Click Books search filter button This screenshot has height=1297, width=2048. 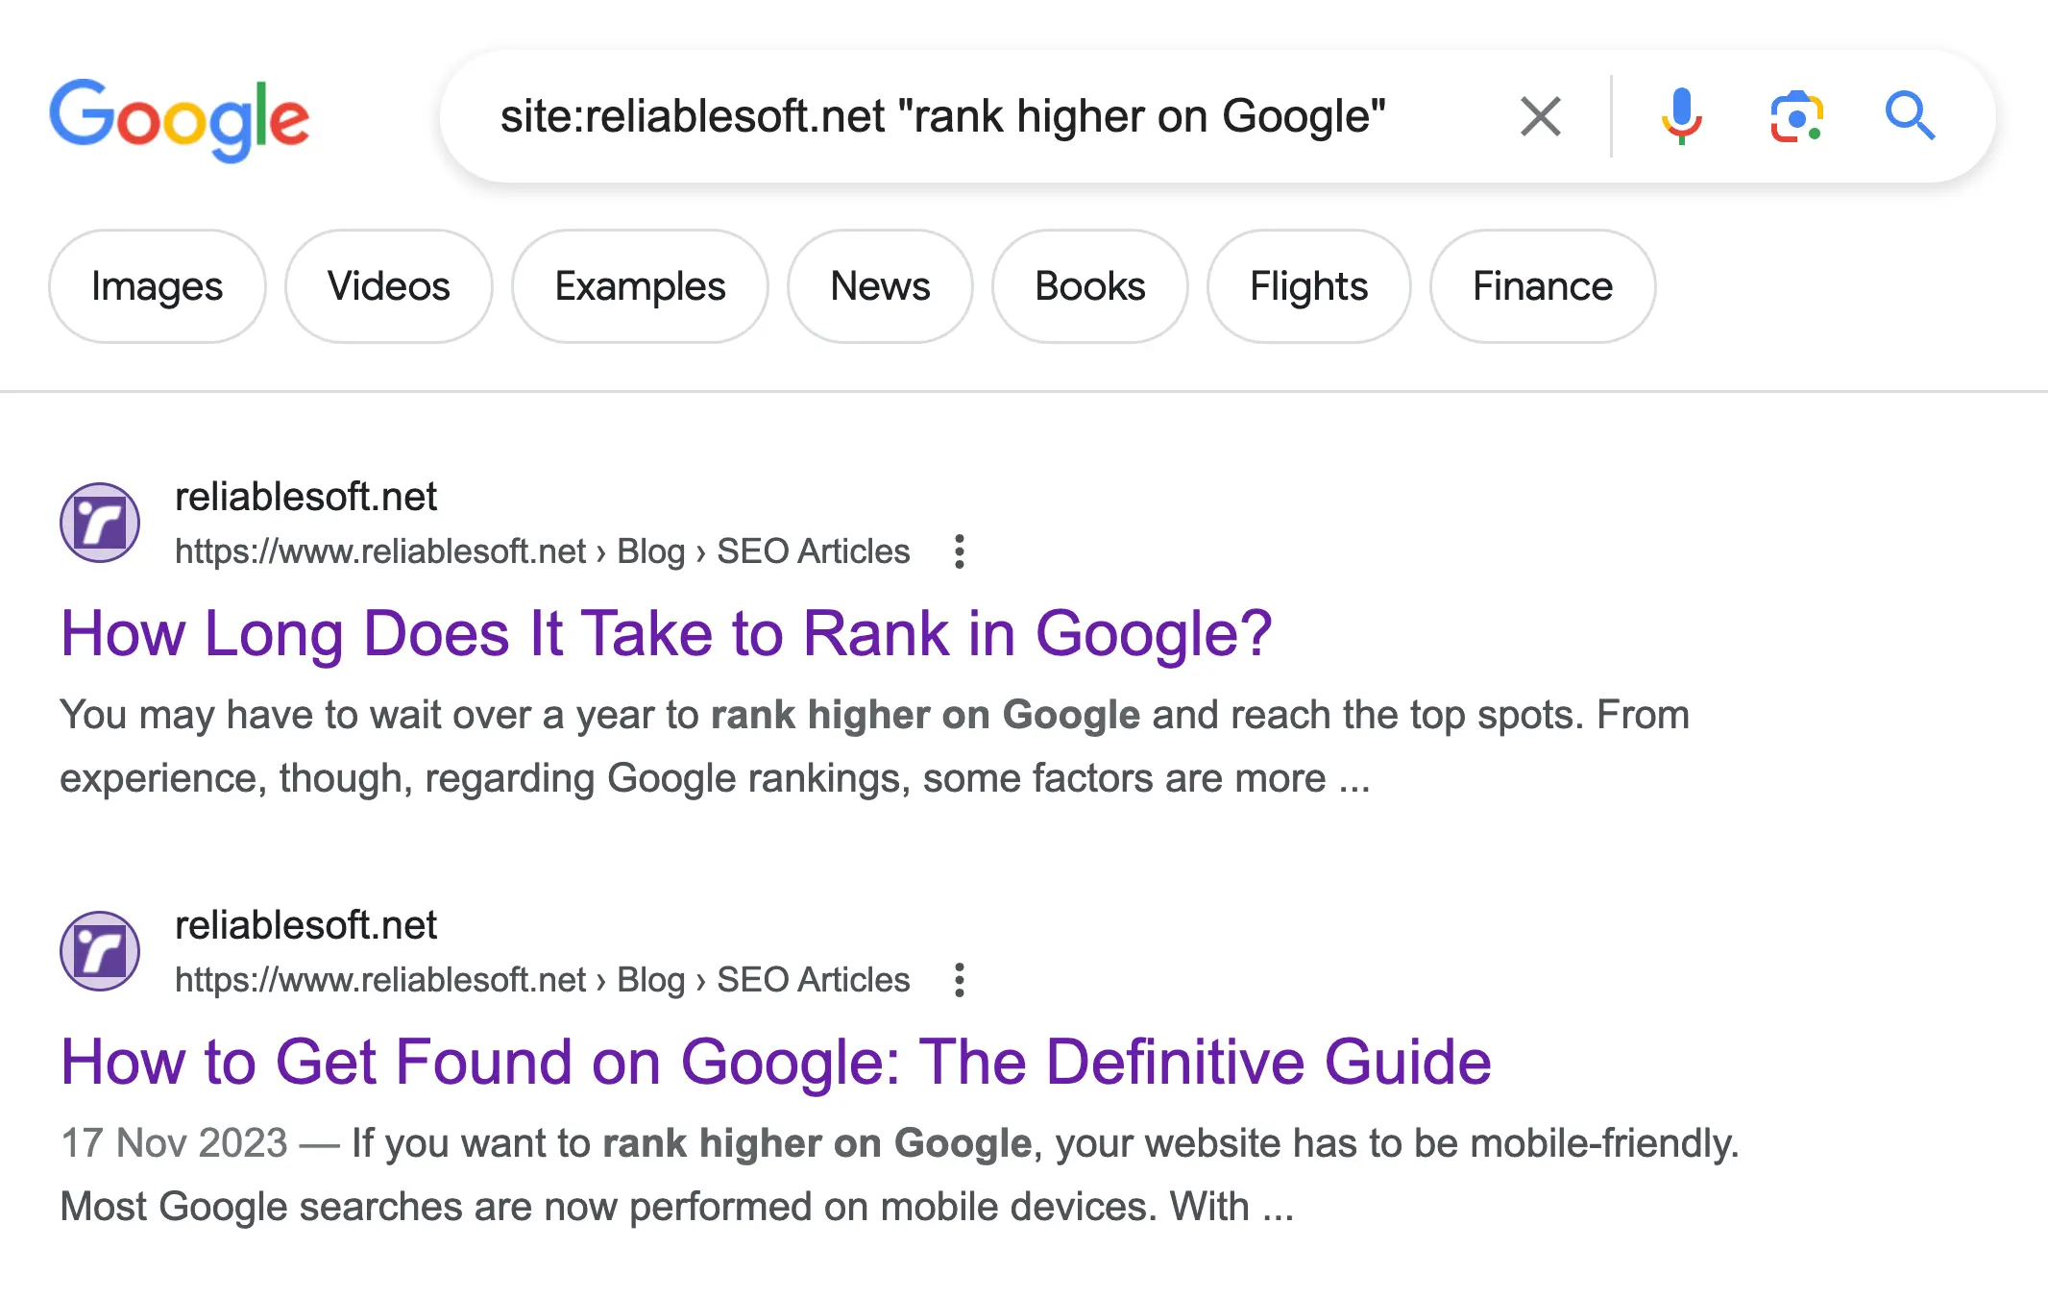(x=1091, y=286)
